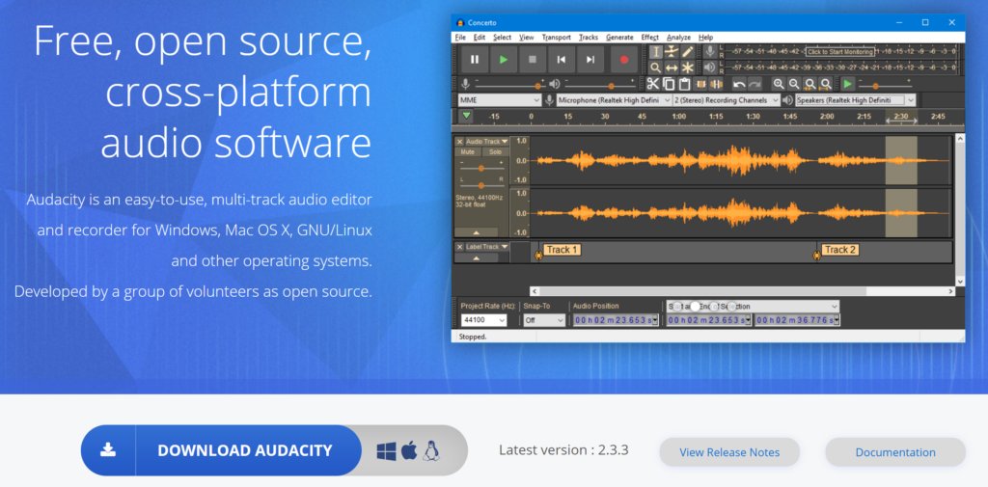Click the Pause button in Audacity transport
This screenshot has width=988, height=487.
[475, 60]
